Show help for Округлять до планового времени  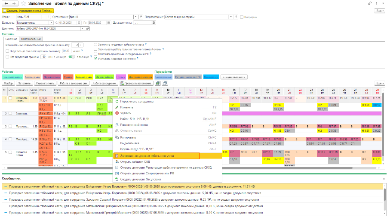(x=82, y=51)
